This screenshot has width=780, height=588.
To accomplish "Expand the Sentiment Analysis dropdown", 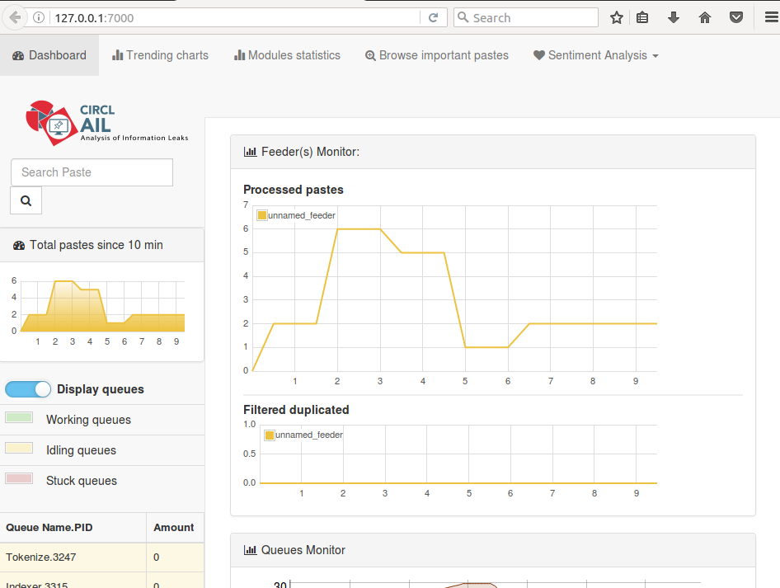I will click(x=595, y=55).
